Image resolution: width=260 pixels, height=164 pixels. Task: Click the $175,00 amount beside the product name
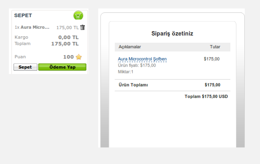(212, 59)
